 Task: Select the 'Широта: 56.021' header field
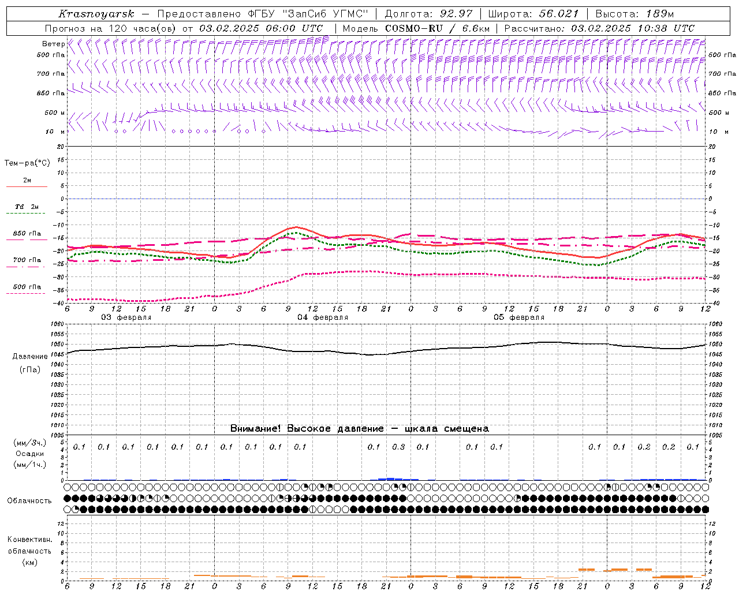click(533, 14)
